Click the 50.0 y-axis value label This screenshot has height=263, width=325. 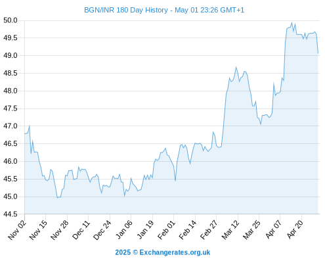point(10,20)
